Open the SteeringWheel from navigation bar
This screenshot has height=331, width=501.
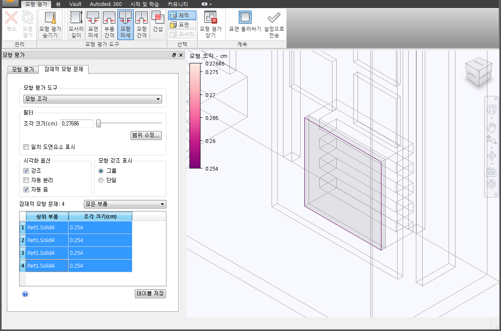point(491,110)
